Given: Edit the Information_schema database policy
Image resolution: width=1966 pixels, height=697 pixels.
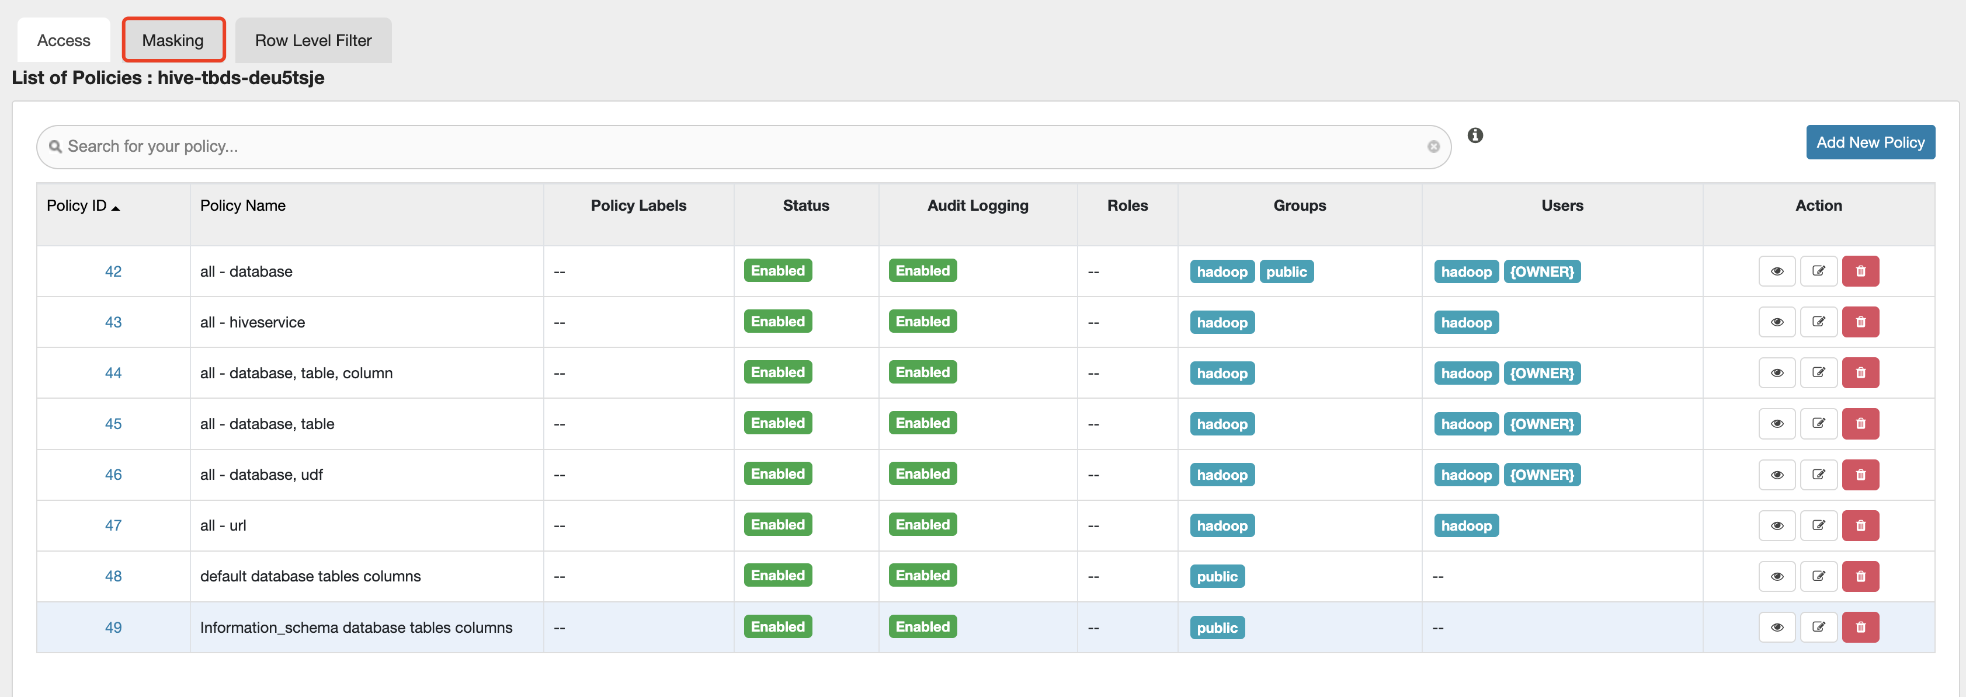Looking at the screenshot, I should click(1818, 627).
